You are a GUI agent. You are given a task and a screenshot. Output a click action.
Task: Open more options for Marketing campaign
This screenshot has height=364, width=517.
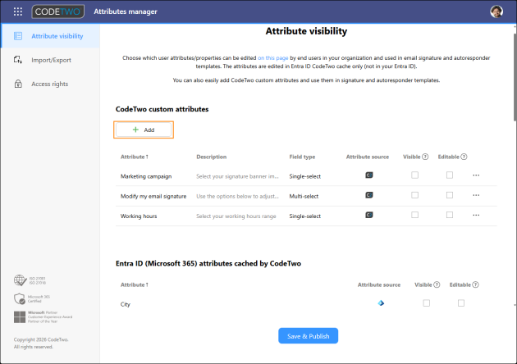point(476,175)
